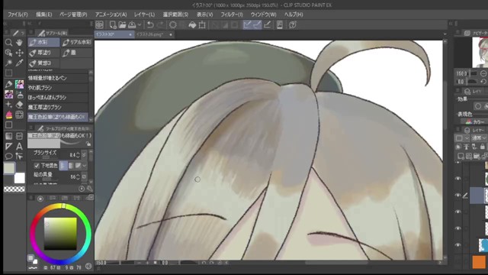The width and height of the screenshot is (488, 275).
Task: Click the Scale/Rotate transform icon
Action: [x=202, y=25]
